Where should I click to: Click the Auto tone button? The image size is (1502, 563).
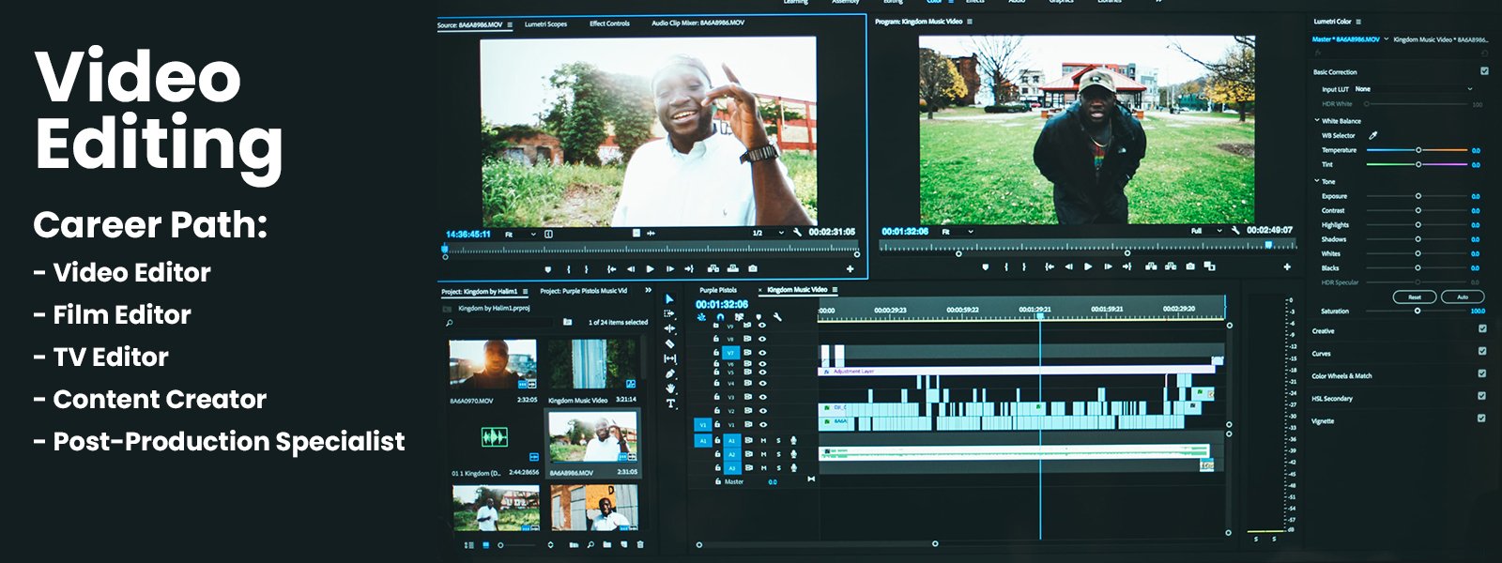pyautogui.click(x=1463, y=297)
